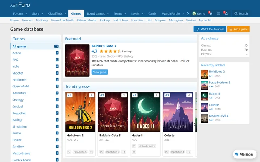Open Game of the Month
Viewport: 260px width, 162px height.
coord(62,20)
